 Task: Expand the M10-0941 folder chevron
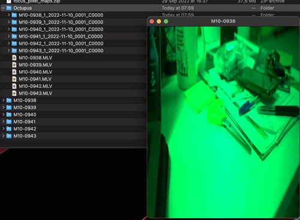(x=3, y=122)
